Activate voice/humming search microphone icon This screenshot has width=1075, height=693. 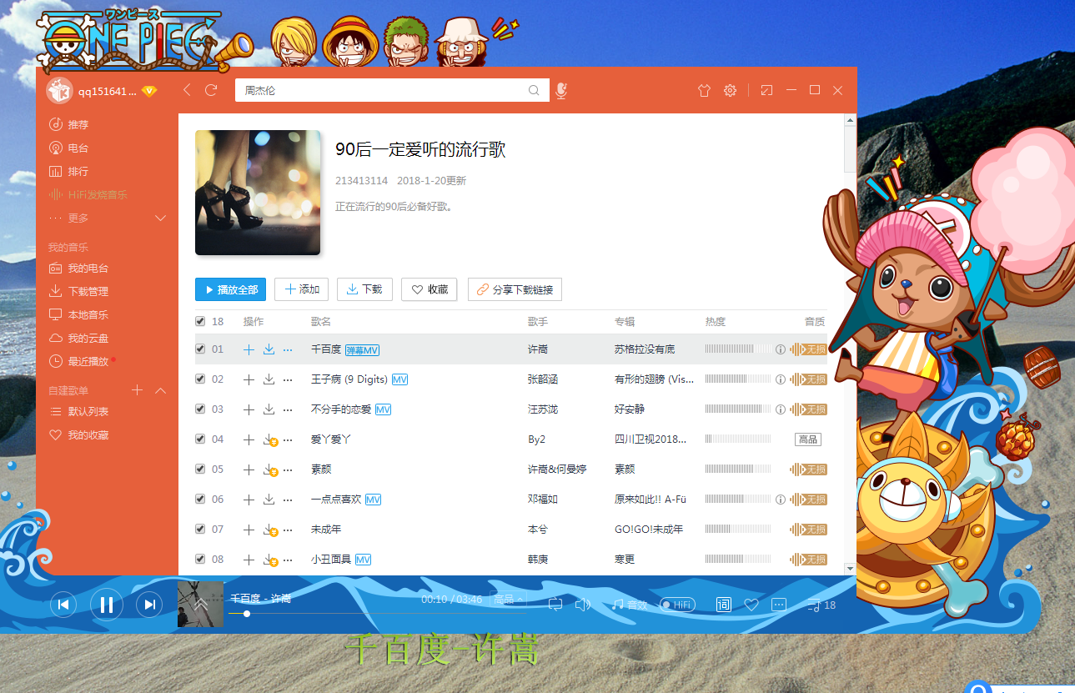[x=561, y=90]
